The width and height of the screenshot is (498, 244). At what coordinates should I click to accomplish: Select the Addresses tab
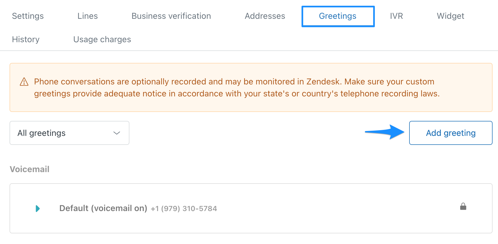[x=265, y=16]
